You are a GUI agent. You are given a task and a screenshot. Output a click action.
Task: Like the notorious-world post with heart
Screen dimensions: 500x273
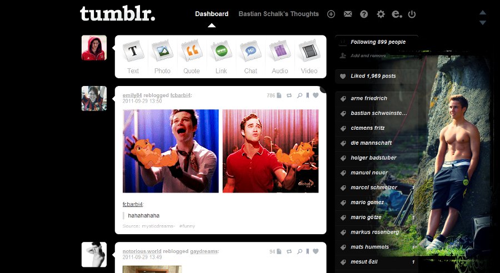(x=316, y=251)
